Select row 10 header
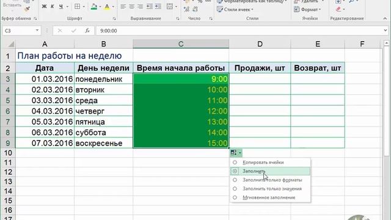Screen dimensions: 391x220 (8, 153)
